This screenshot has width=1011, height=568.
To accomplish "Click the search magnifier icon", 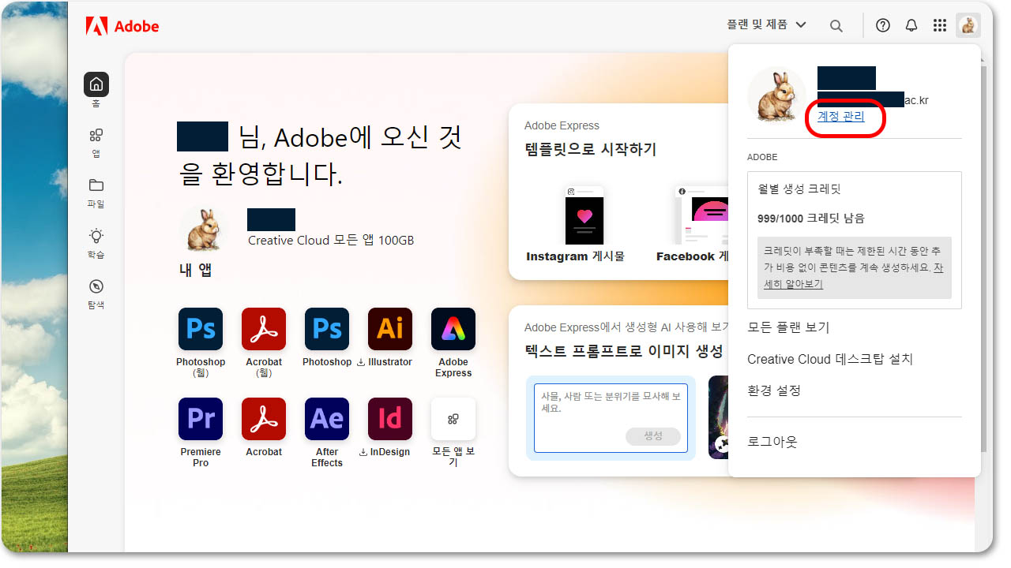I will 836,26.
